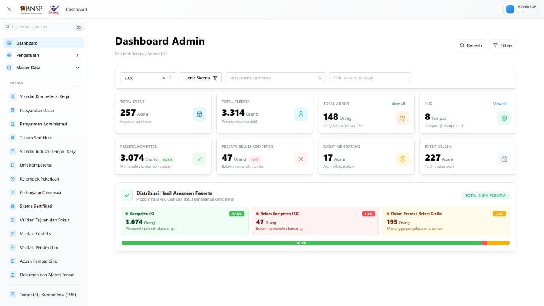The image size is (544, 306).
Task: Click the Cari menu search field
Action: tap(43, 27)
